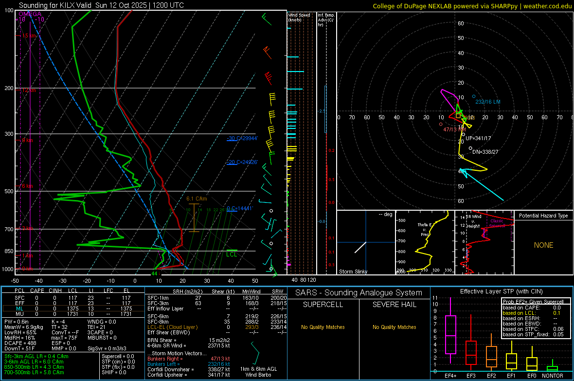Click the 'TEI = 21' value

pyautogui.click(x=96, y=327)
